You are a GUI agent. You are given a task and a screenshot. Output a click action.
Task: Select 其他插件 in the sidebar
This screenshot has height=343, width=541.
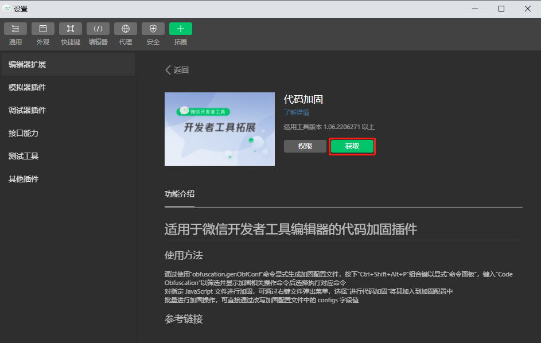(x=68, y=179)
